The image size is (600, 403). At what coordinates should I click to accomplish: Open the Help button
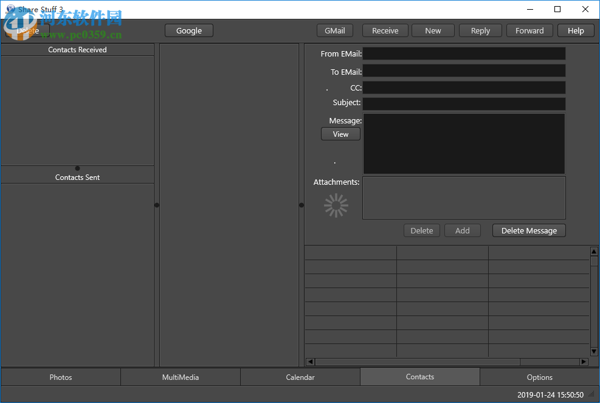click(576, 31)
